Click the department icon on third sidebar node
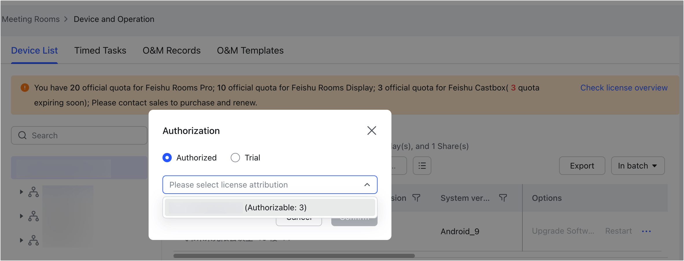Image resolution: width=684 pixels, height=261 pixels. point(34,240)
